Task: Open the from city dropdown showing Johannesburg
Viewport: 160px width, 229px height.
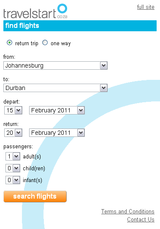Action: (55, 65)
